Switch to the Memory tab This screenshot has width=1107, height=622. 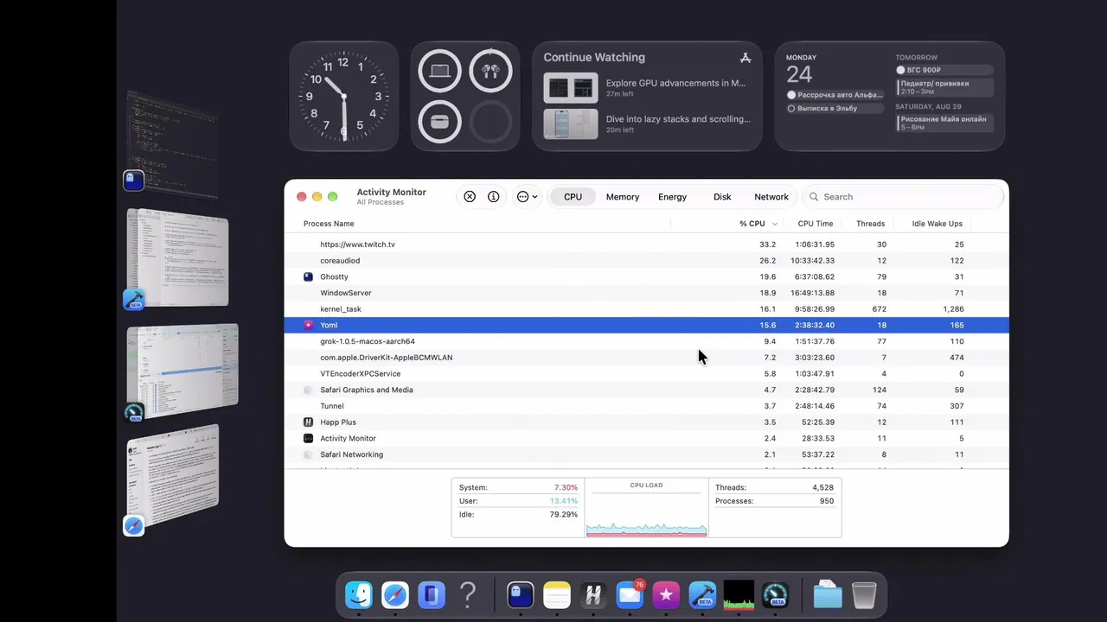(623, 197)
